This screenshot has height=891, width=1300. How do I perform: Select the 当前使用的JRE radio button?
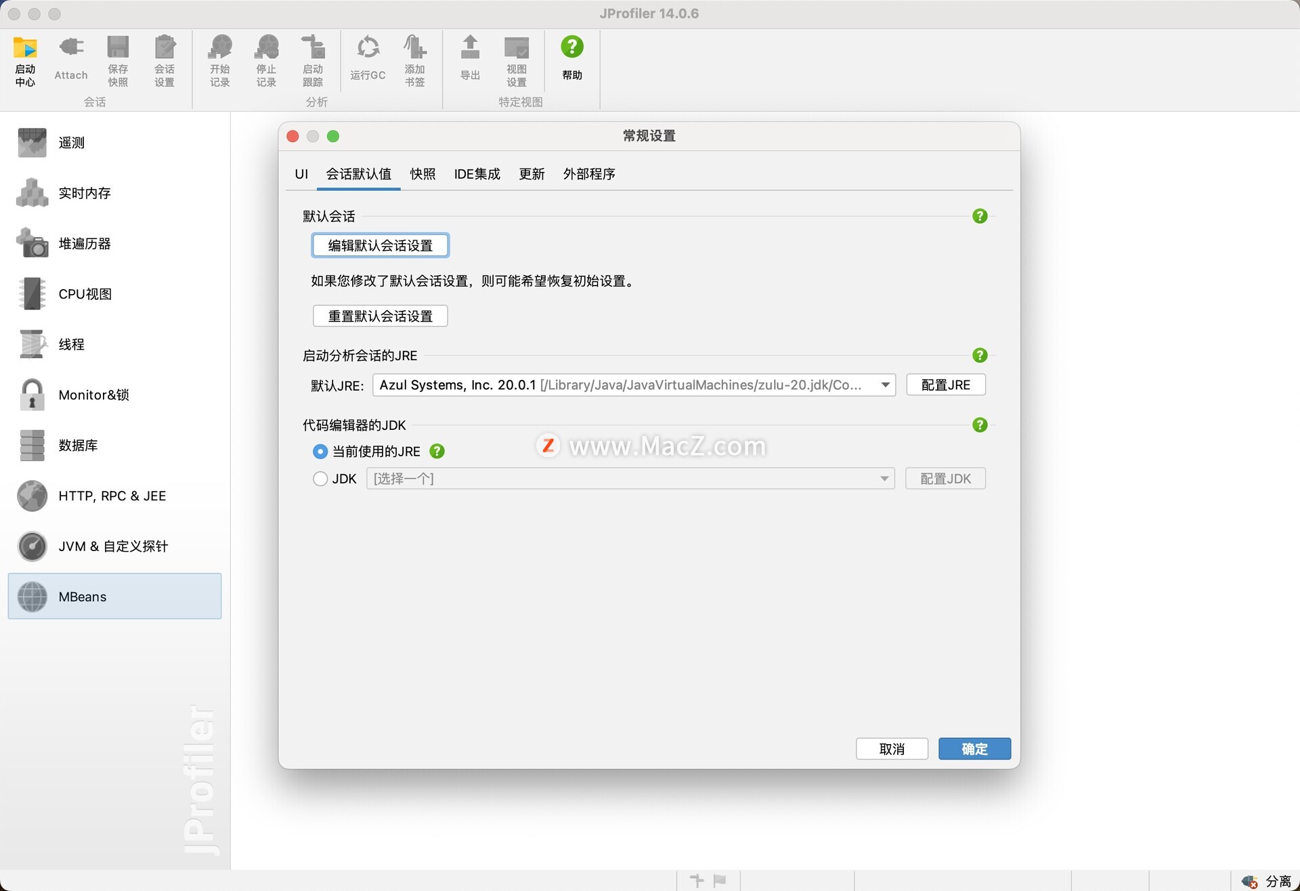pos(320,452)
